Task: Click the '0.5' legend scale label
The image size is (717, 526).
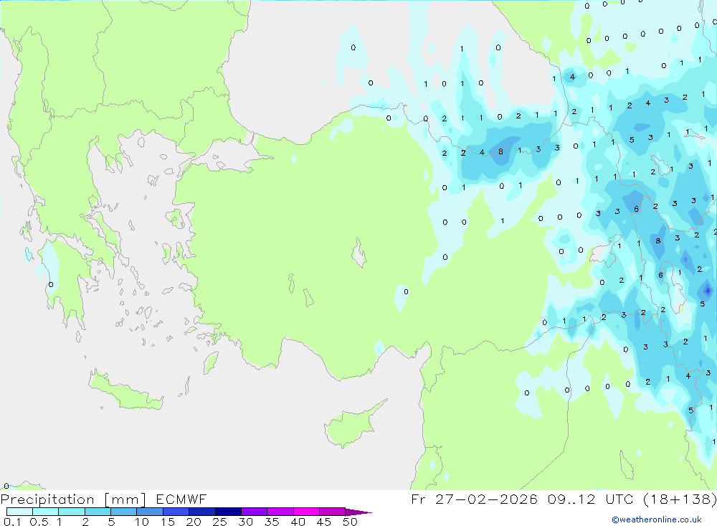Action: coord(39,522)
